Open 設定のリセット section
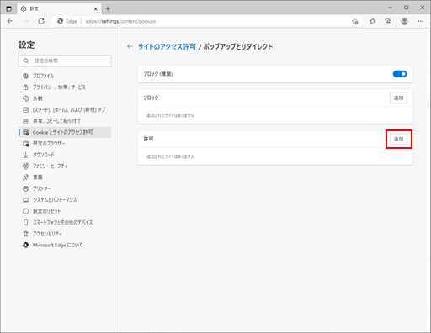Image resolution: width=431 pixels, height=333 pixels. coord(65,211)
